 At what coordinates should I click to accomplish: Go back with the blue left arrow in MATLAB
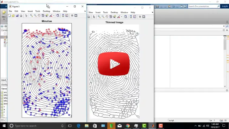tap(2, 26)
